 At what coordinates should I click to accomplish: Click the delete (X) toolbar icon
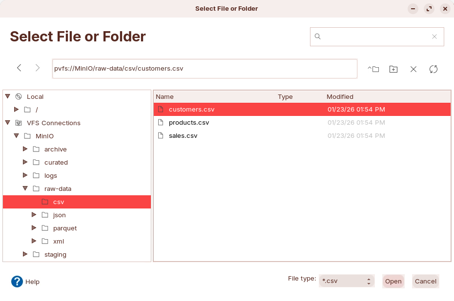point(413,69)
